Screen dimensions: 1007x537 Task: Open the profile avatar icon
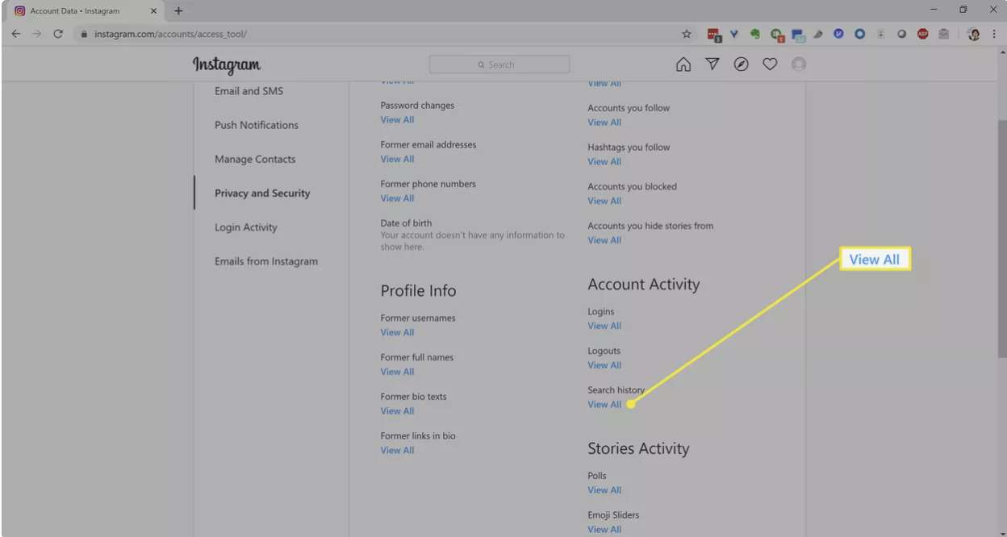point(799,65)
